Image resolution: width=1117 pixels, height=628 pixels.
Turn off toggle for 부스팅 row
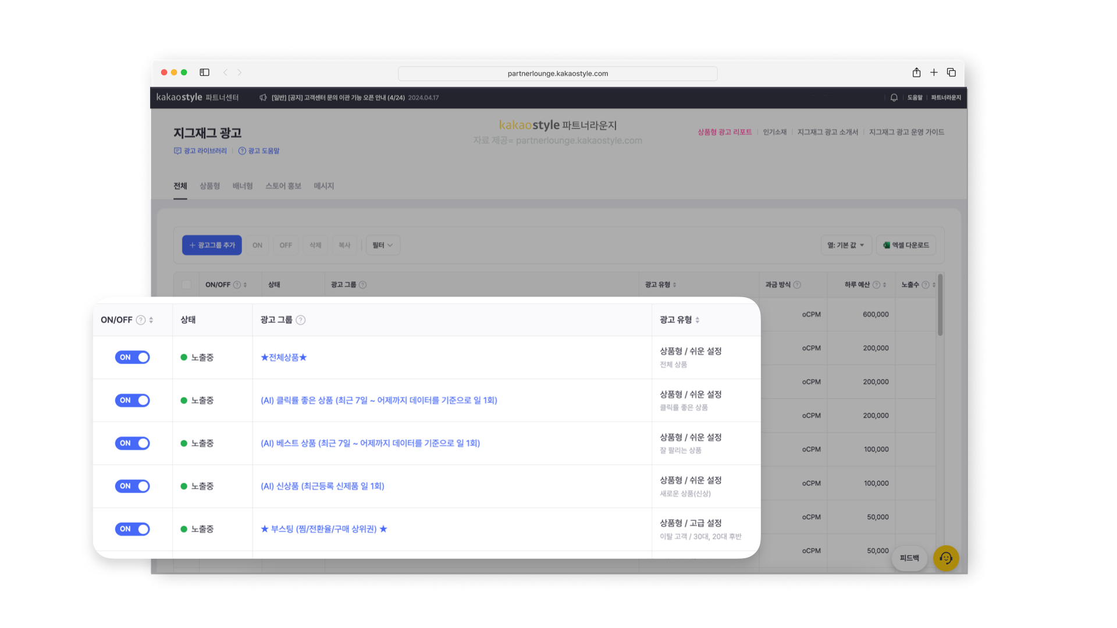(x=132, y=529)
